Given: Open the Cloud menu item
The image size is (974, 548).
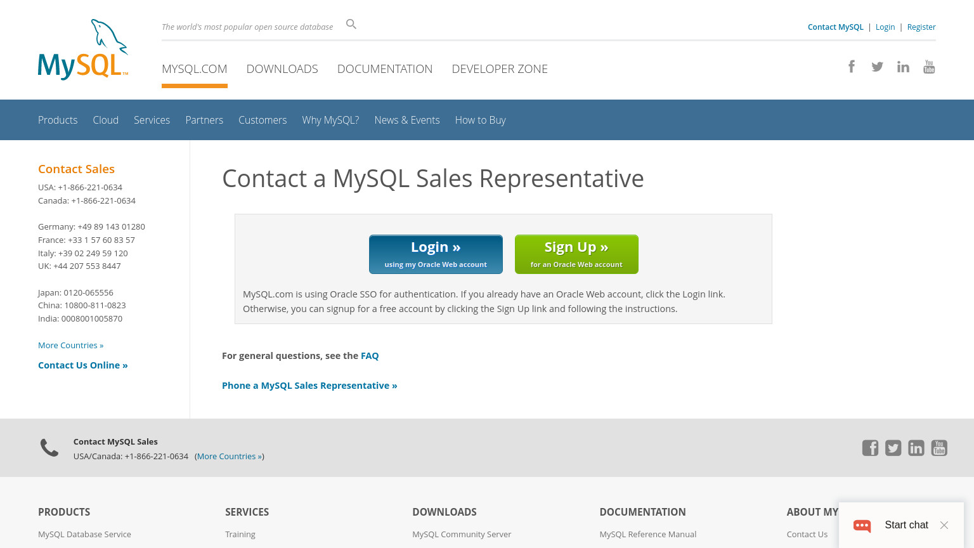Looking at the screenshot, I should 106,120.
